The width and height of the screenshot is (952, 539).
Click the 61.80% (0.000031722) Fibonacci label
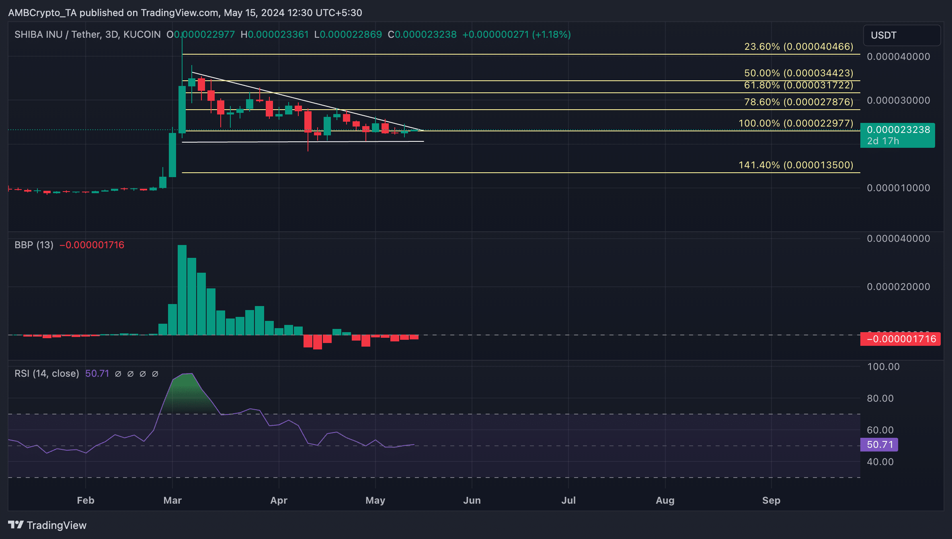coord(799,85)
